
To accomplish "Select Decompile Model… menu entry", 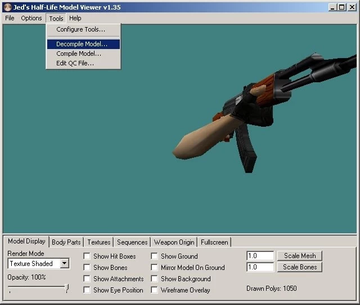I will [83, 44].
